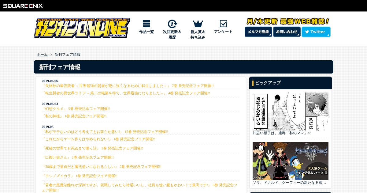Viewport: 367px width, 193px height.
Task: Open 口裂け姐さん 1巻 fair link
Action: pos(78,157)
